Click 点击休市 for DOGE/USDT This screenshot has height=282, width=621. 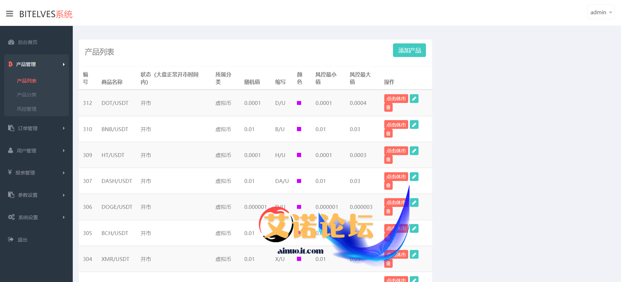click(x=396, y=202)
